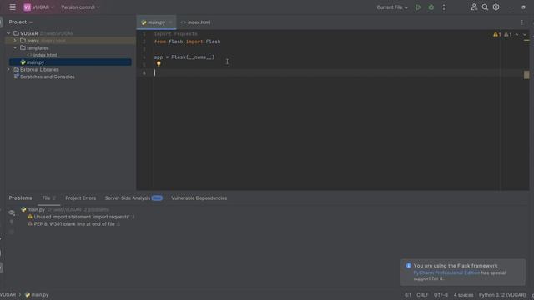
Task: Go to next highlighted problem arrow
Action: pyautogui.click(x=525, y=35)
